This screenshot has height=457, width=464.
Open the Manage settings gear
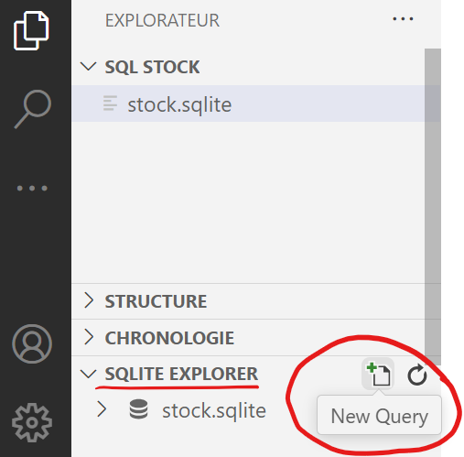point(32,422)
